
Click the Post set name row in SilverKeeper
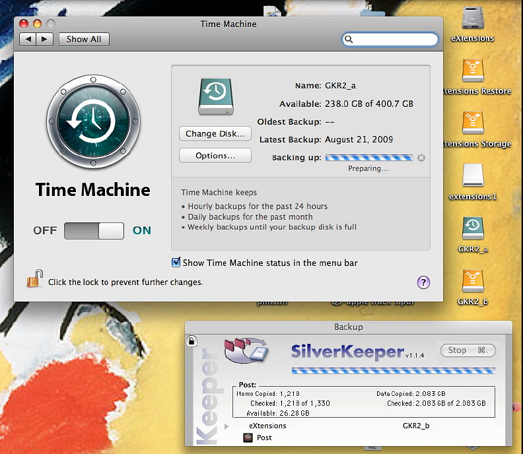[264, 438]
